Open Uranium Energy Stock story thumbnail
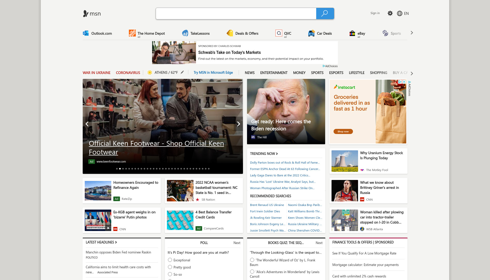 click(345, 161)
